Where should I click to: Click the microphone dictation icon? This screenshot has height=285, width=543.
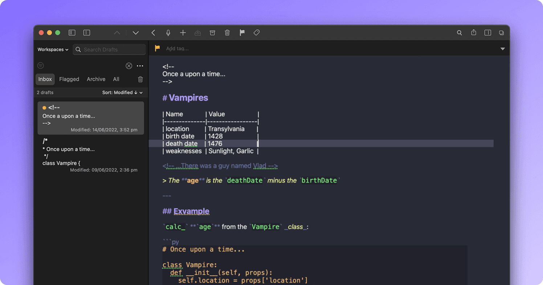point(168,33)
